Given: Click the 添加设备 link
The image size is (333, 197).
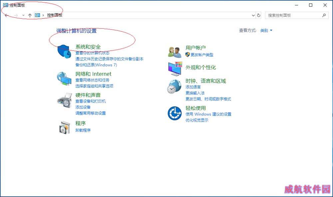Looking at the screenshot, I should click(x=83, y=107).
